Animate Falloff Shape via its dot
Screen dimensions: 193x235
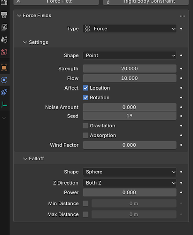point(181,172)
